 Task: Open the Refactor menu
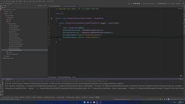21,1
